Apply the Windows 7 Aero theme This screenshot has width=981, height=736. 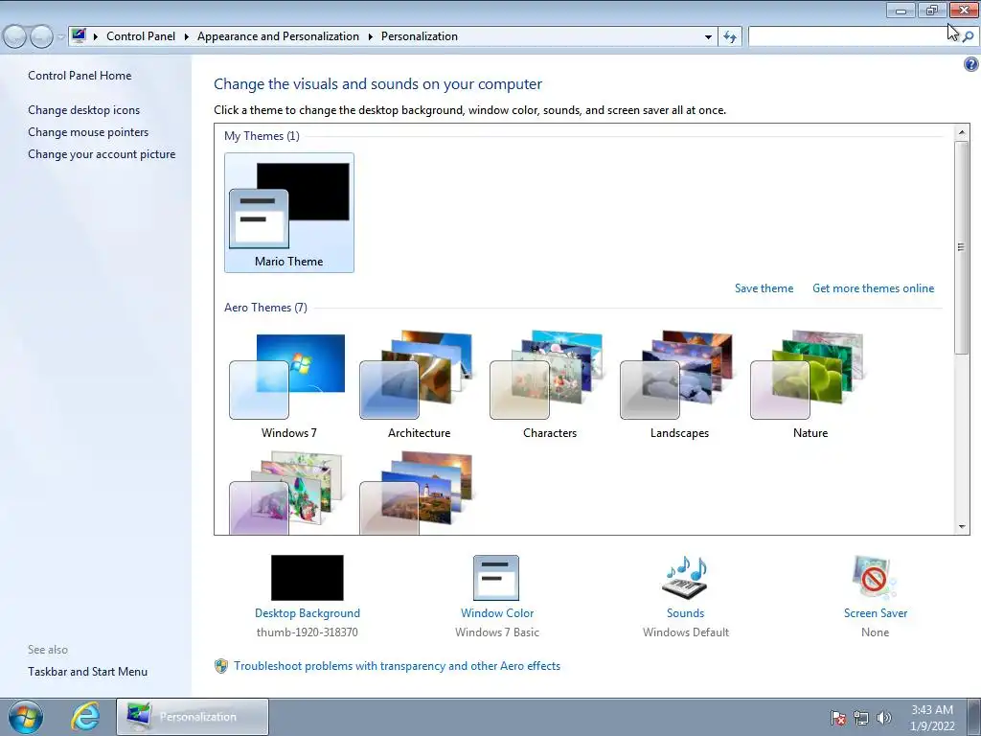coord(288,385)
